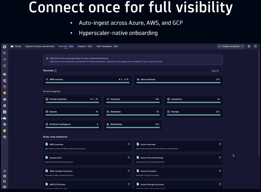261x192 pixels.
Task: Open the red alert problems app in sidebar
Action: pos(5,80)
